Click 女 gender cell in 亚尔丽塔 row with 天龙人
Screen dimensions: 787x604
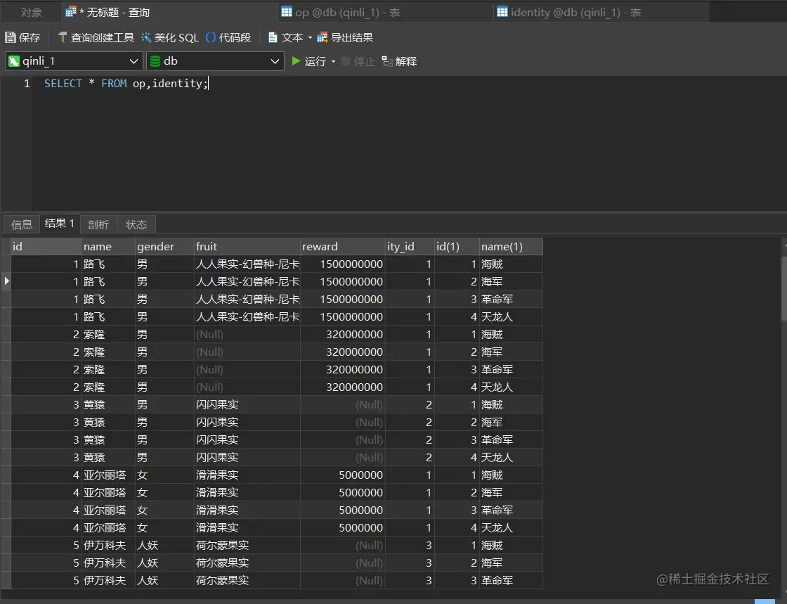(164, 527)
